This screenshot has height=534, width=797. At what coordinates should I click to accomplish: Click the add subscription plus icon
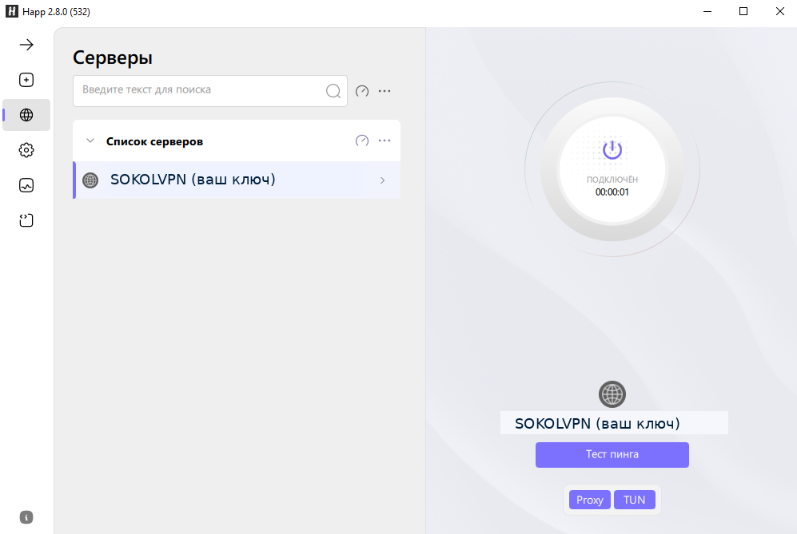tap(26, 79)
